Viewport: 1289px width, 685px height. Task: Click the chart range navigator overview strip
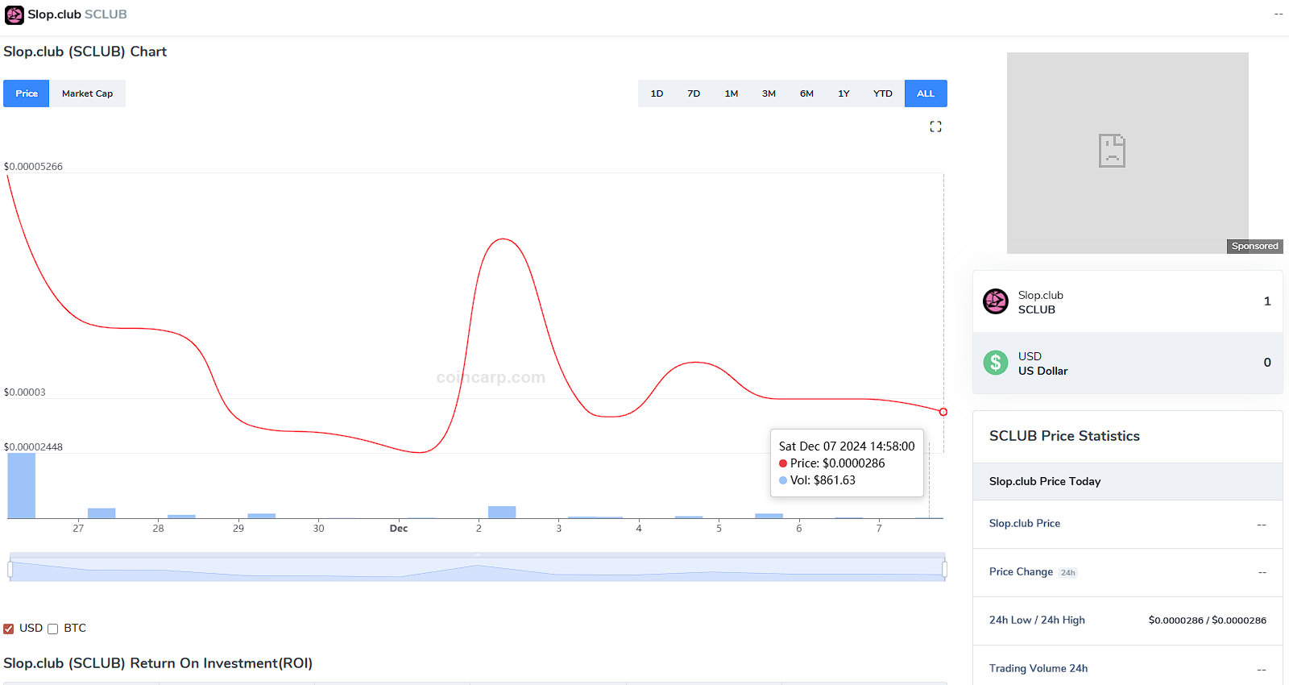[x=477, y=567]
